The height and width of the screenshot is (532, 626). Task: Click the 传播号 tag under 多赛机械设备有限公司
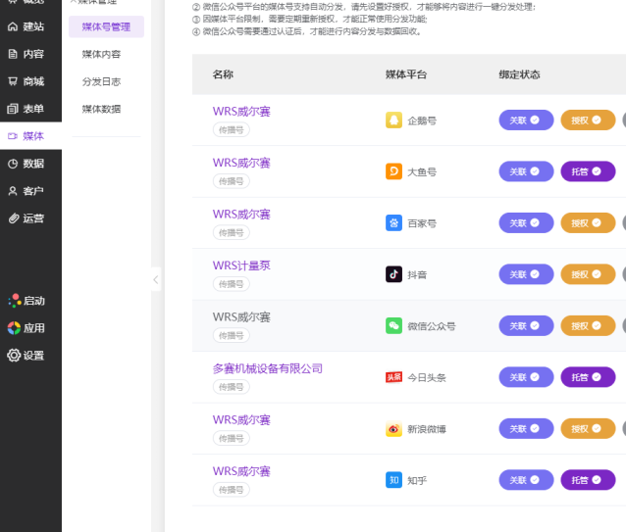231,387
